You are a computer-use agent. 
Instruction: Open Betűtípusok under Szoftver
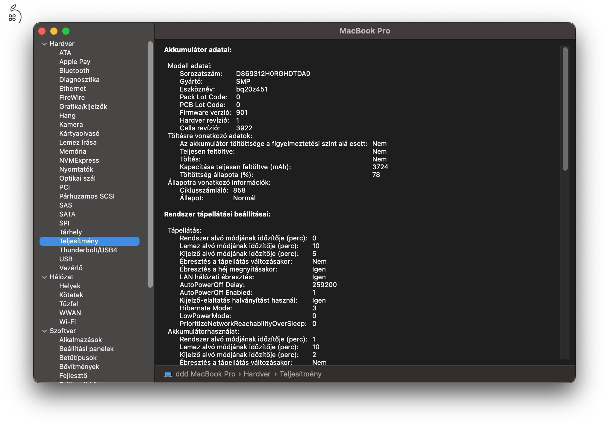pos(78,358)
